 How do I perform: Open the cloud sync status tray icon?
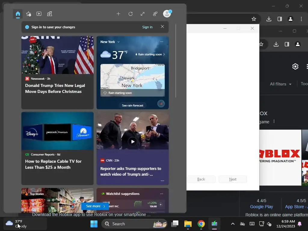coord(242,224)
